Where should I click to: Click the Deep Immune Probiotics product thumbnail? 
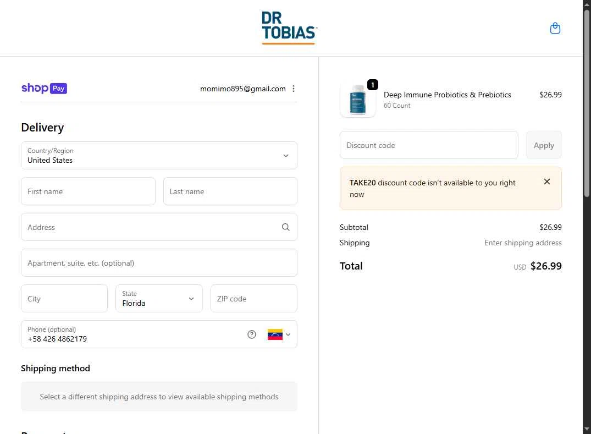click(x=358, y=100)
